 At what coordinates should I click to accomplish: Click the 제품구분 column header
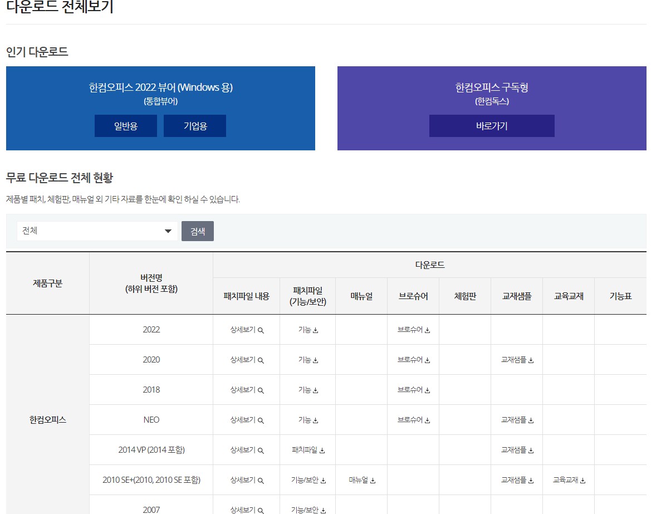pyautogui.click(x=48, y=283)
